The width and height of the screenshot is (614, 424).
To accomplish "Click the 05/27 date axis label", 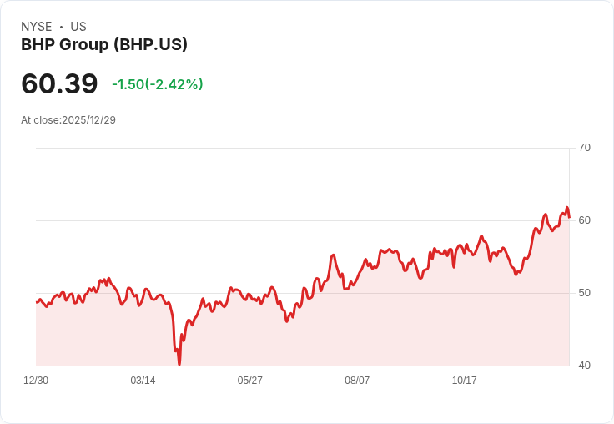I will [249, 381].
